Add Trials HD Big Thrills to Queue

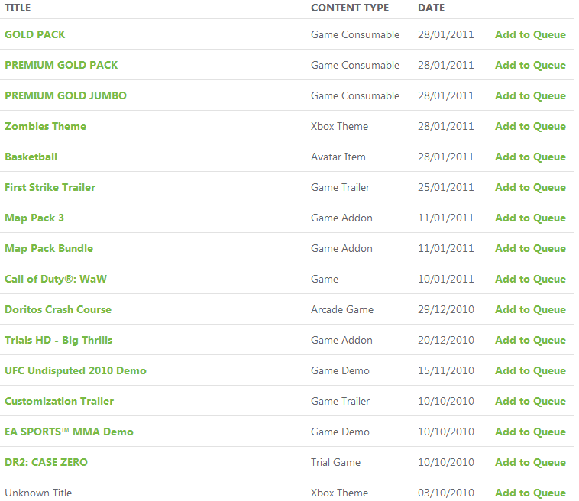pos(530,340)
